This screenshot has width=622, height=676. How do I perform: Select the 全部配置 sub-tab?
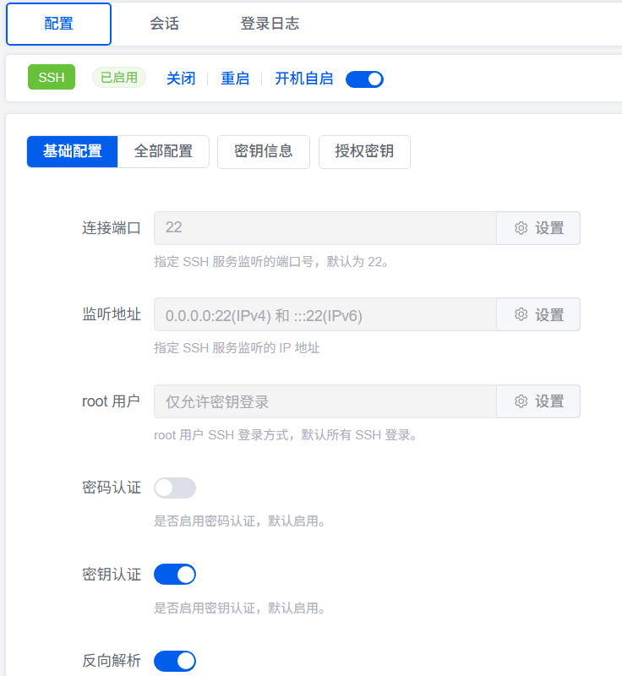(x=163, y=151)
